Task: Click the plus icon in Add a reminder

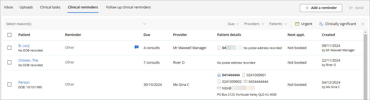Action: pos(307,8)
